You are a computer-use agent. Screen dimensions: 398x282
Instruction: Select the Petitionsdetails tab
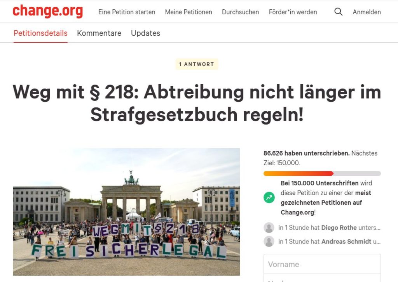point(40,33)
